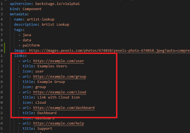Click the Artist Lookup description value
This screenshot has height=133, width=190.
(55, 24)
